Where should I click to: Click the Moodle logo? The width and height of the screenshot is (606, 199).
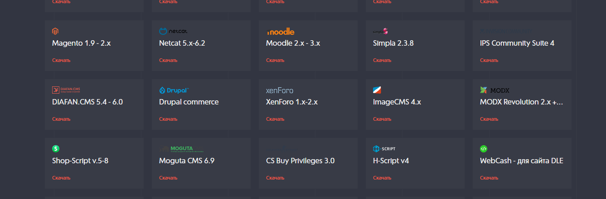[280, 32]
